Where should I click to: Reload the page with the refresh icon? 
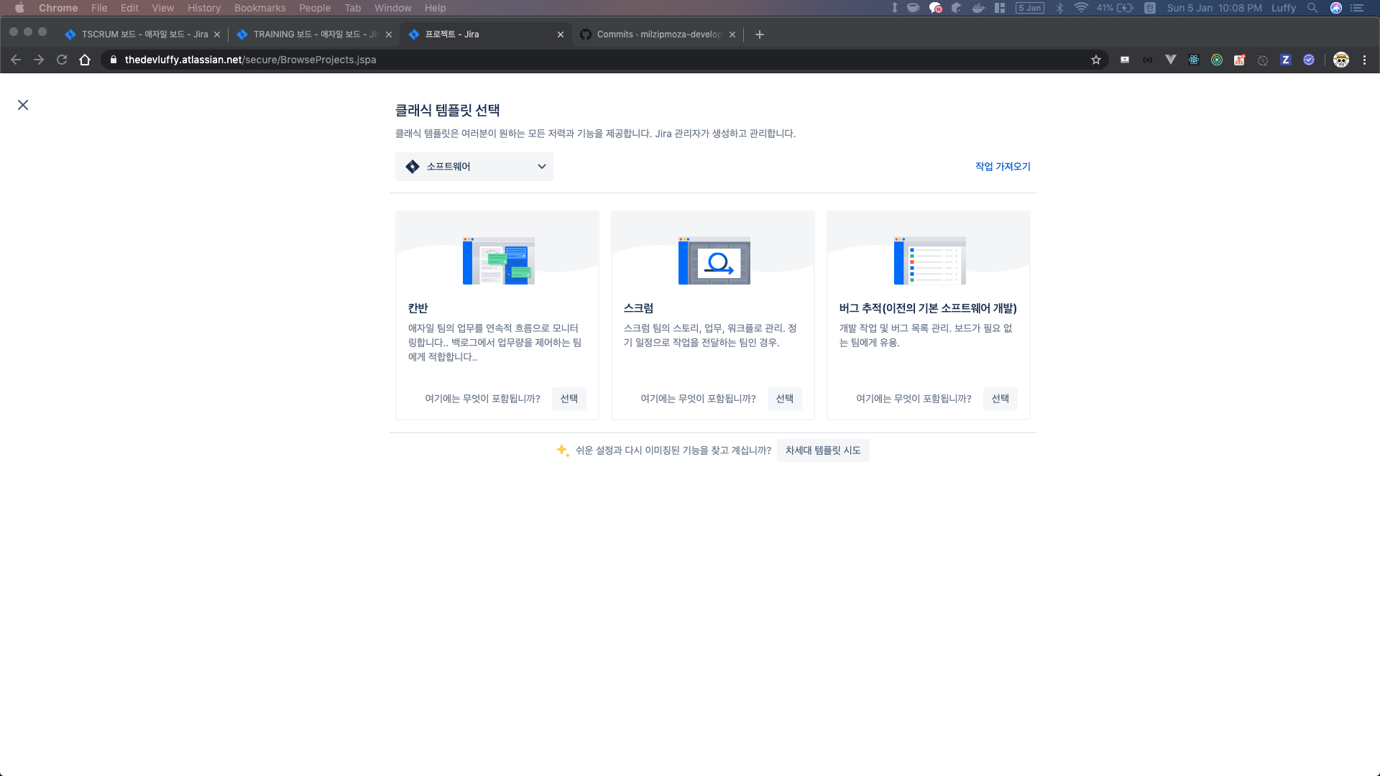coord(62,60)
